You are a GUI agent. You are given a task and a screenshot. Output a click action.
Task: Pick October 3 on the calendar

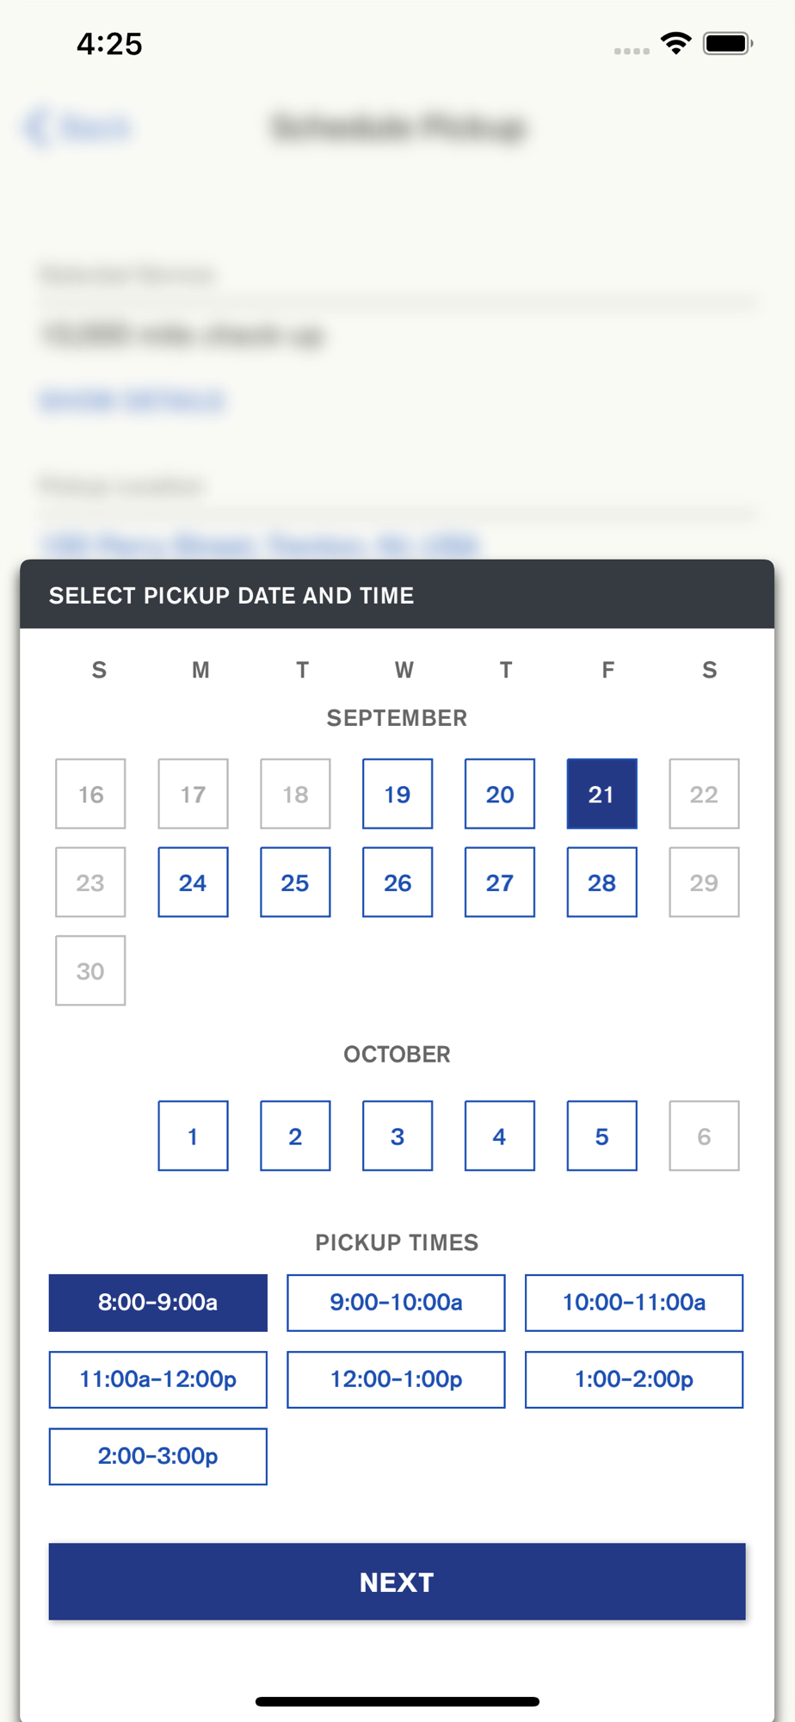coord(397,1136)
